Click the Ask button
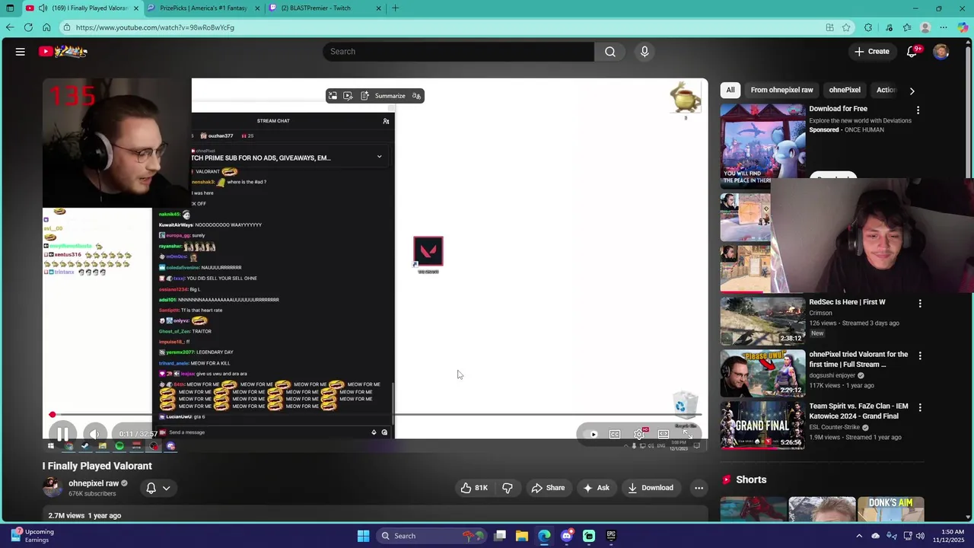The height and width of the screenshot is (548, 974). click(x=596, y=488)
